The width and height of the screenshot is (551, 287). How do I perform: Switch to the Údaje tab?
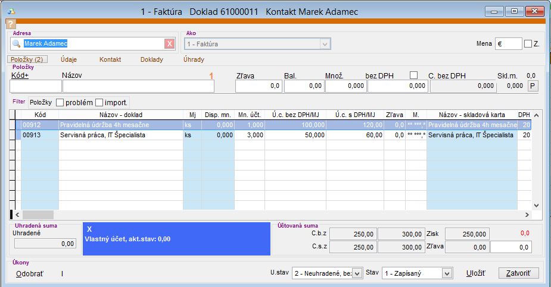[x=69, y=59]
